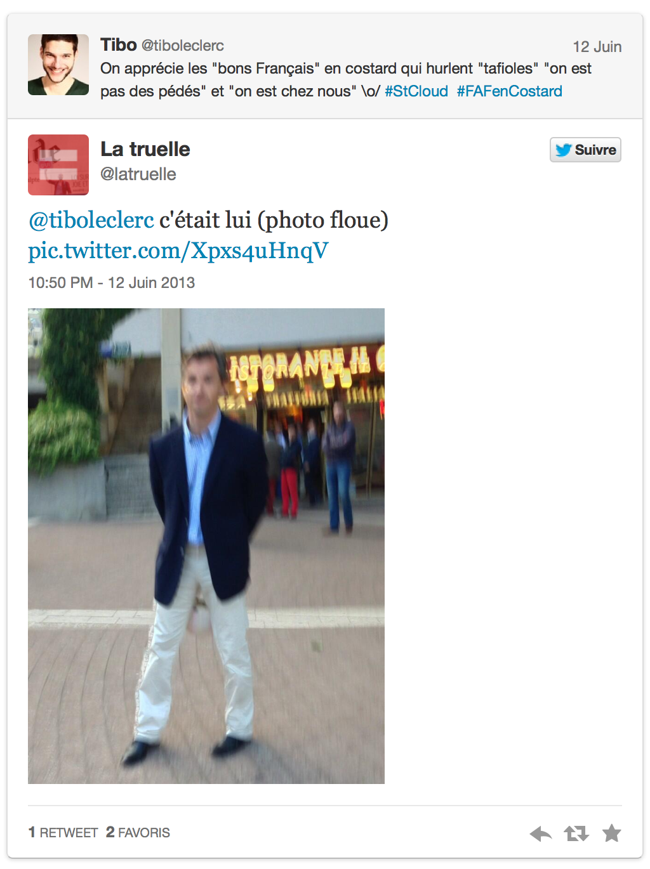Follow La truelle with the Suivre button

[x=585, y=150]
